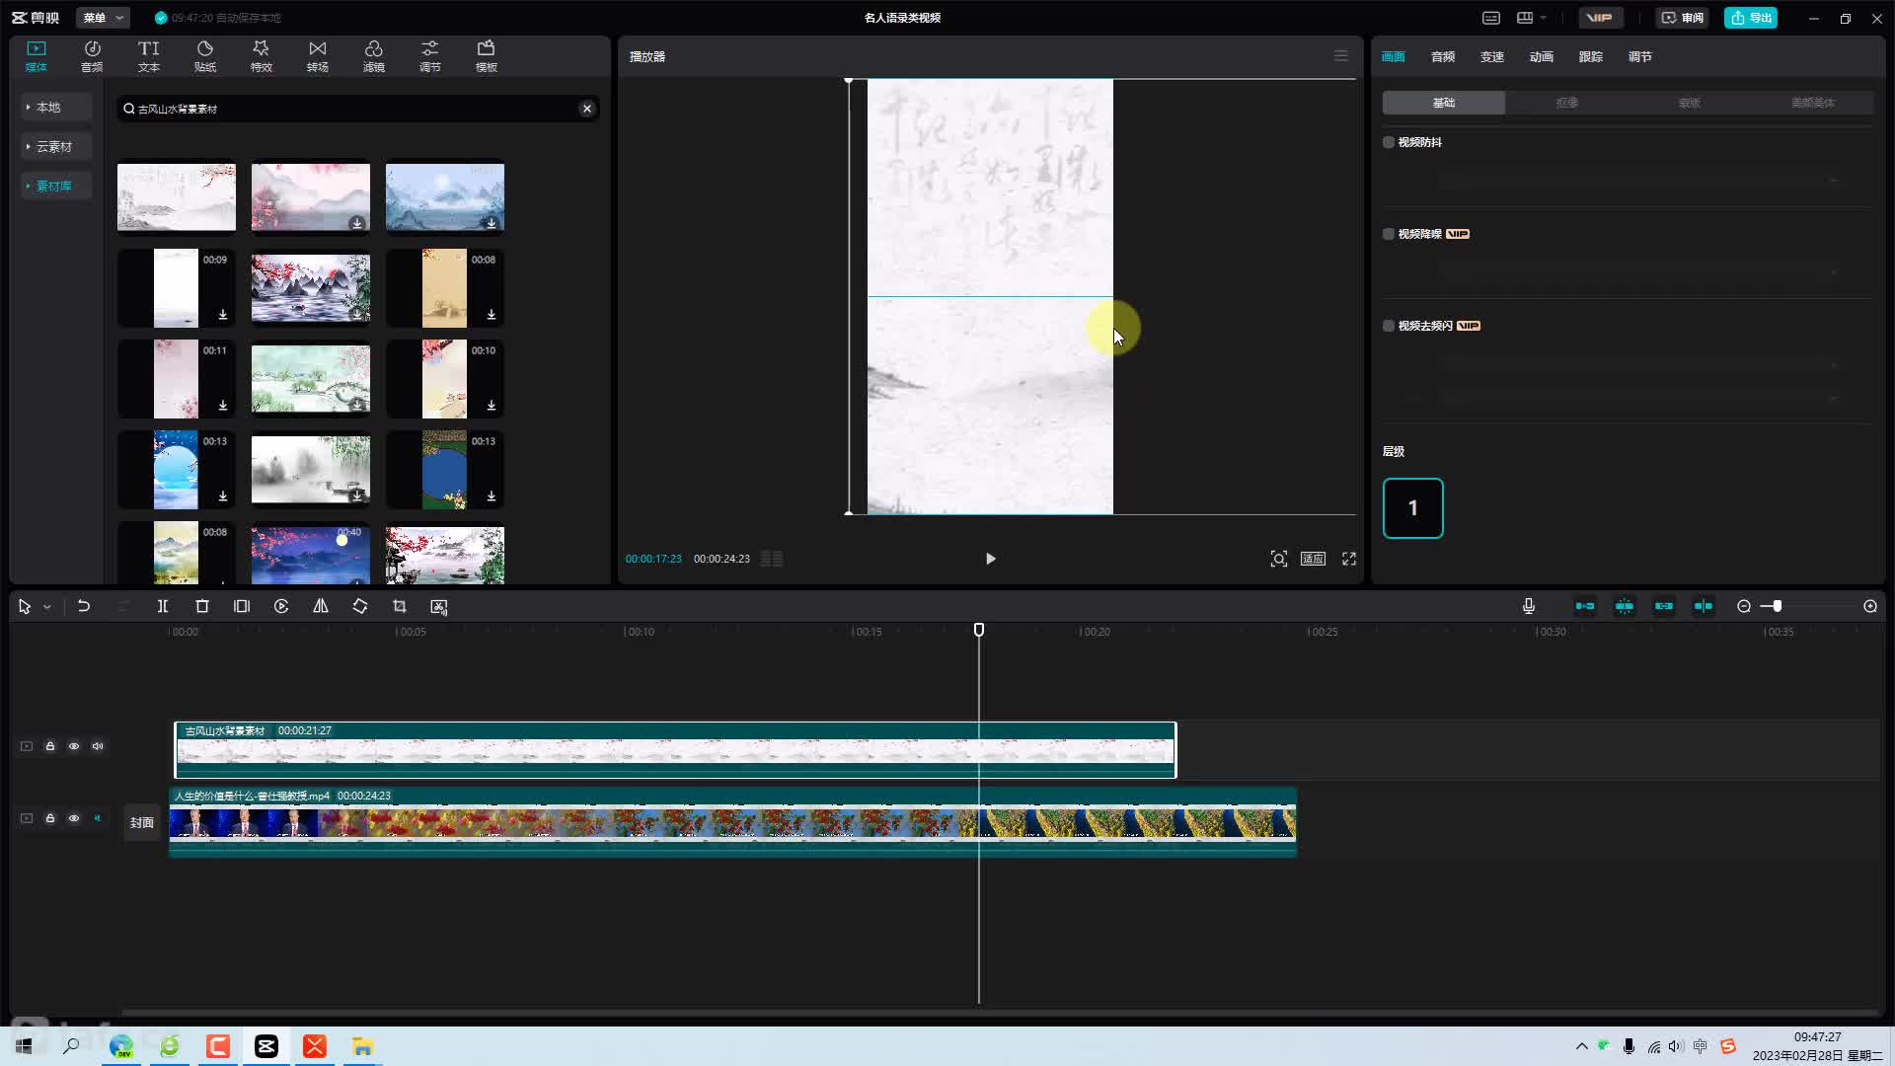Click the 审阅 review button
Screen dimensions: 1895x1066
click(1682, 18)
